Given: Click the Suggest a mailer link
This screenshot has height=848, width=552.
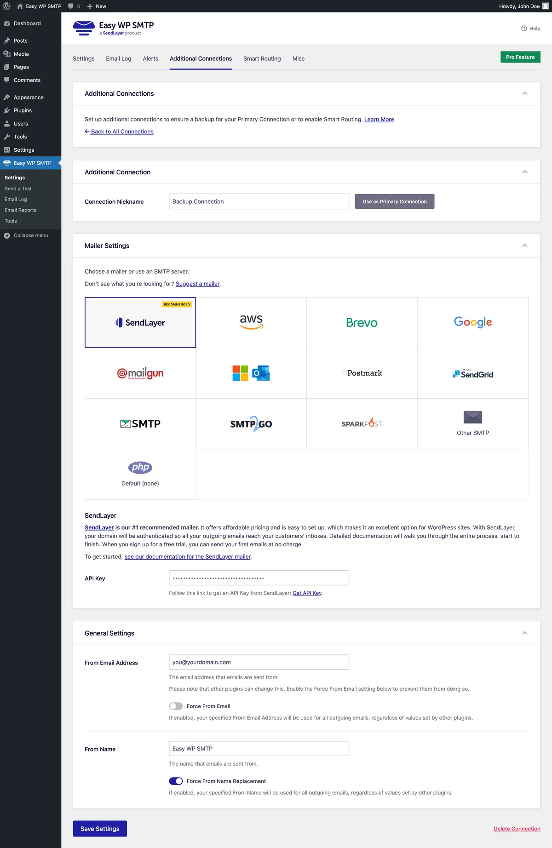Looking at the screenshot, I should 197,284.
